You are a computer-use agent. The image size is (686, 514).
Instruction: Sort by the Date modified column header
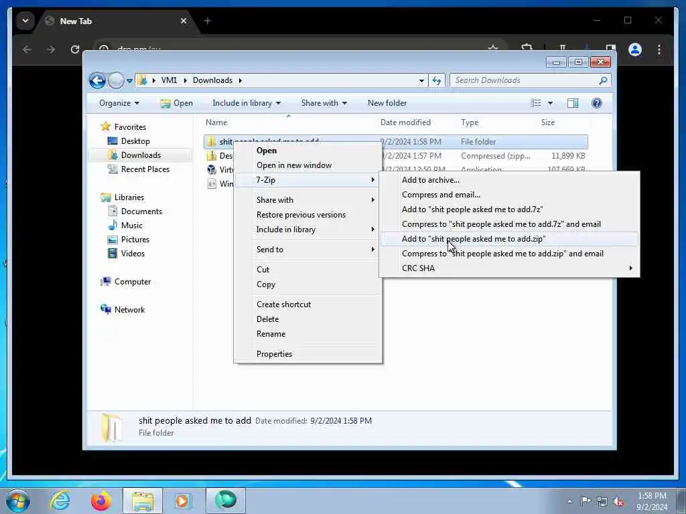[x=405, y=123]
